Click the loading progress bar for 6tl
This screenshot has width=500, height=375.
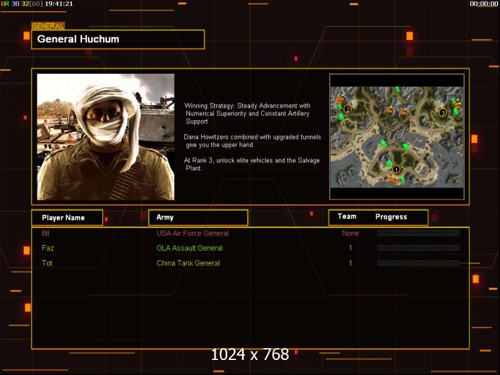(x=418, y=233)
